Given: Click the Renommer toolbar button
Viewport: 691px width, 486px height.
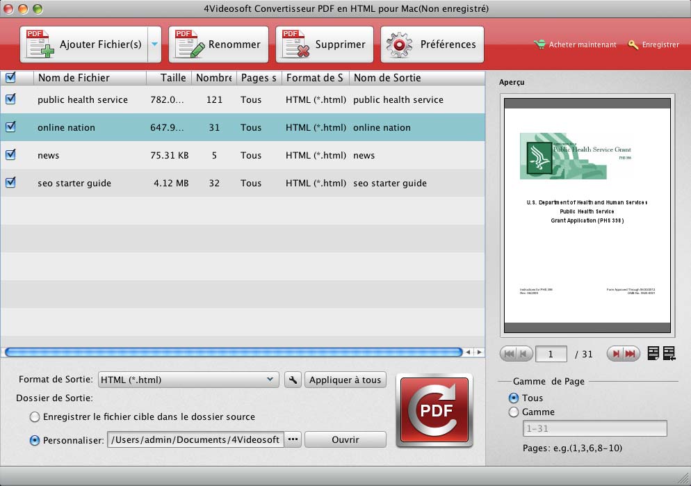Looking at the screenshot, I should coord(218,44).
